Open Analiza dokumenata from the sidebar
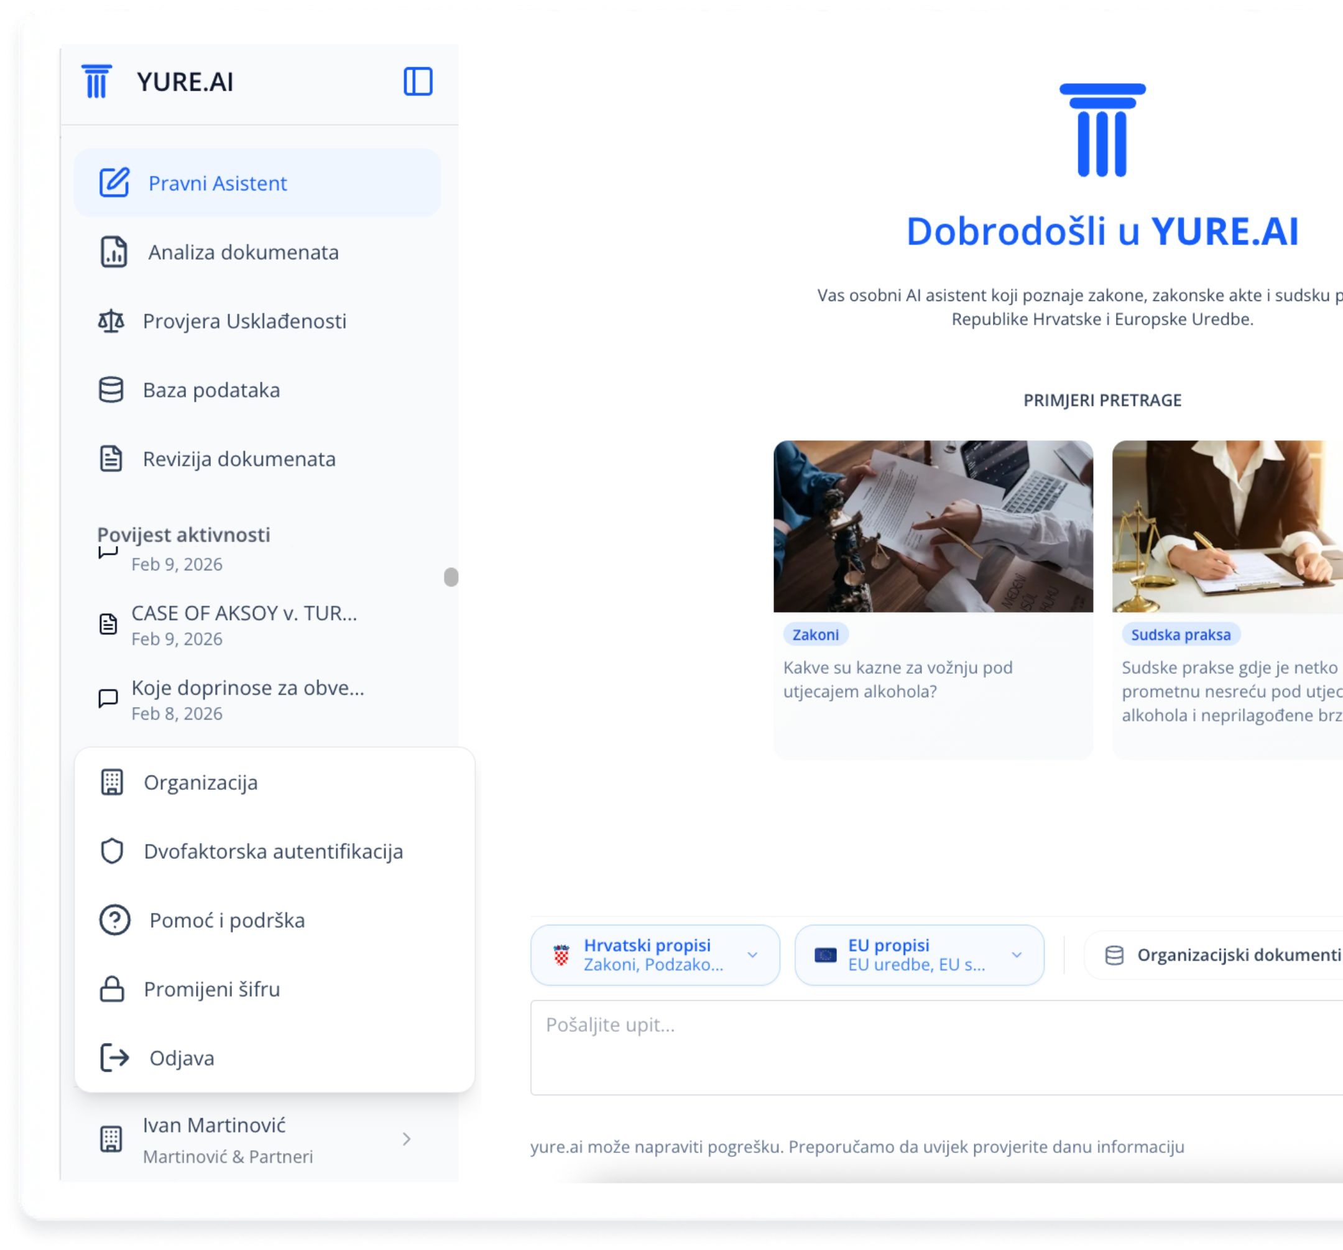This screenshot has height=1250, width=1343. click(243, 252)
